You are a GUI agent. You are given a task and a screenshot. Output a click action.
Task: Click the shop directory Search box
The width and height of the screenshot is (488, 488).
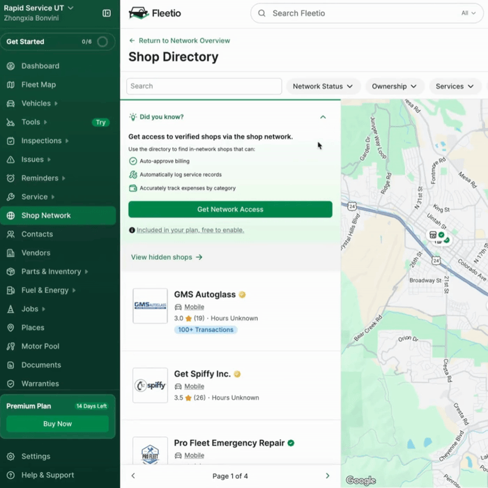[x=204, y=86]
